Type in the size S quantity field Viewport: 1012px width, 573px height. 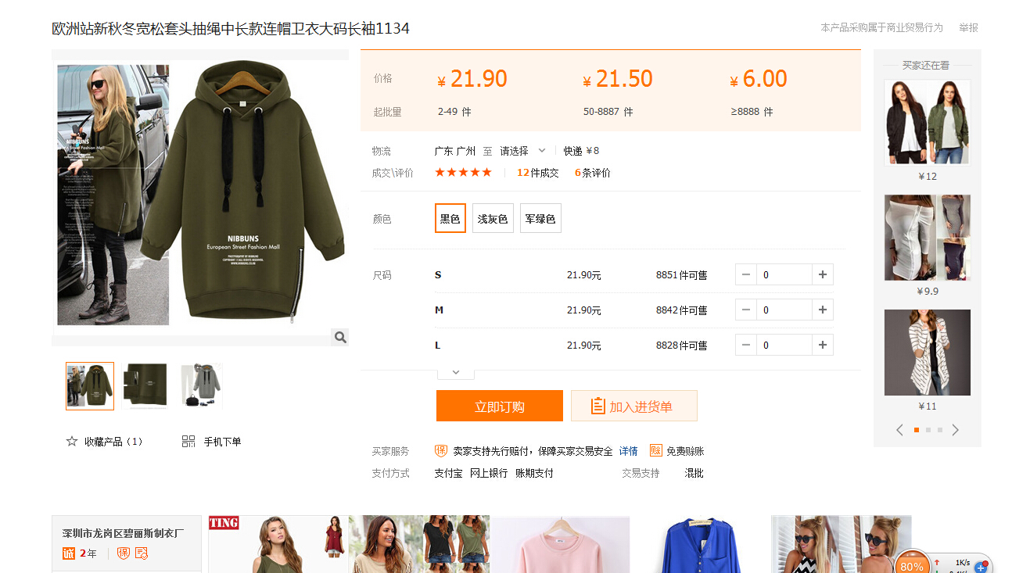[x=784, y=274]
